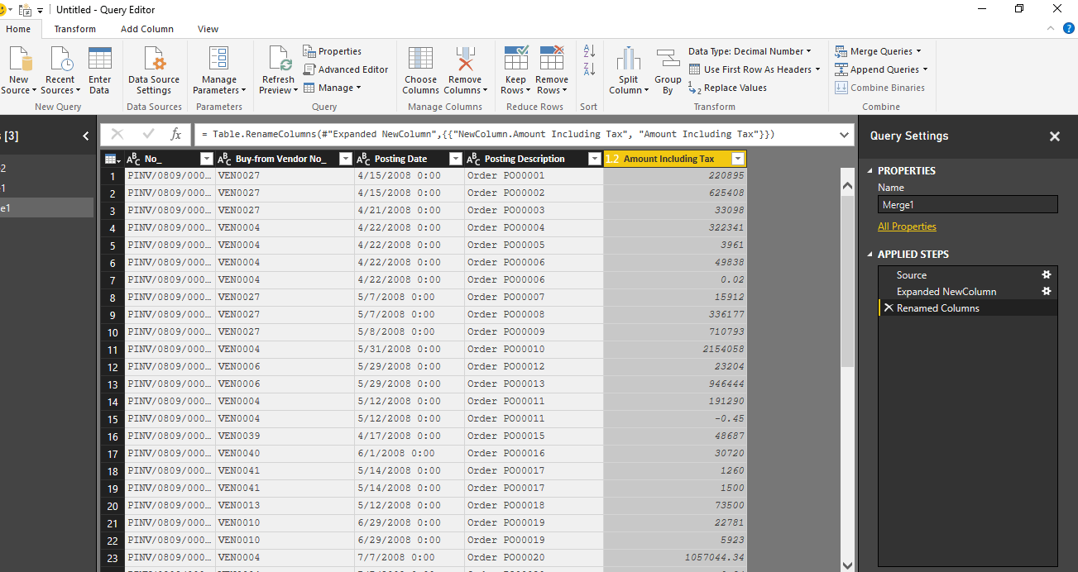Cancel the formula bar edit (X)
1078x572 pixels.
117,134
